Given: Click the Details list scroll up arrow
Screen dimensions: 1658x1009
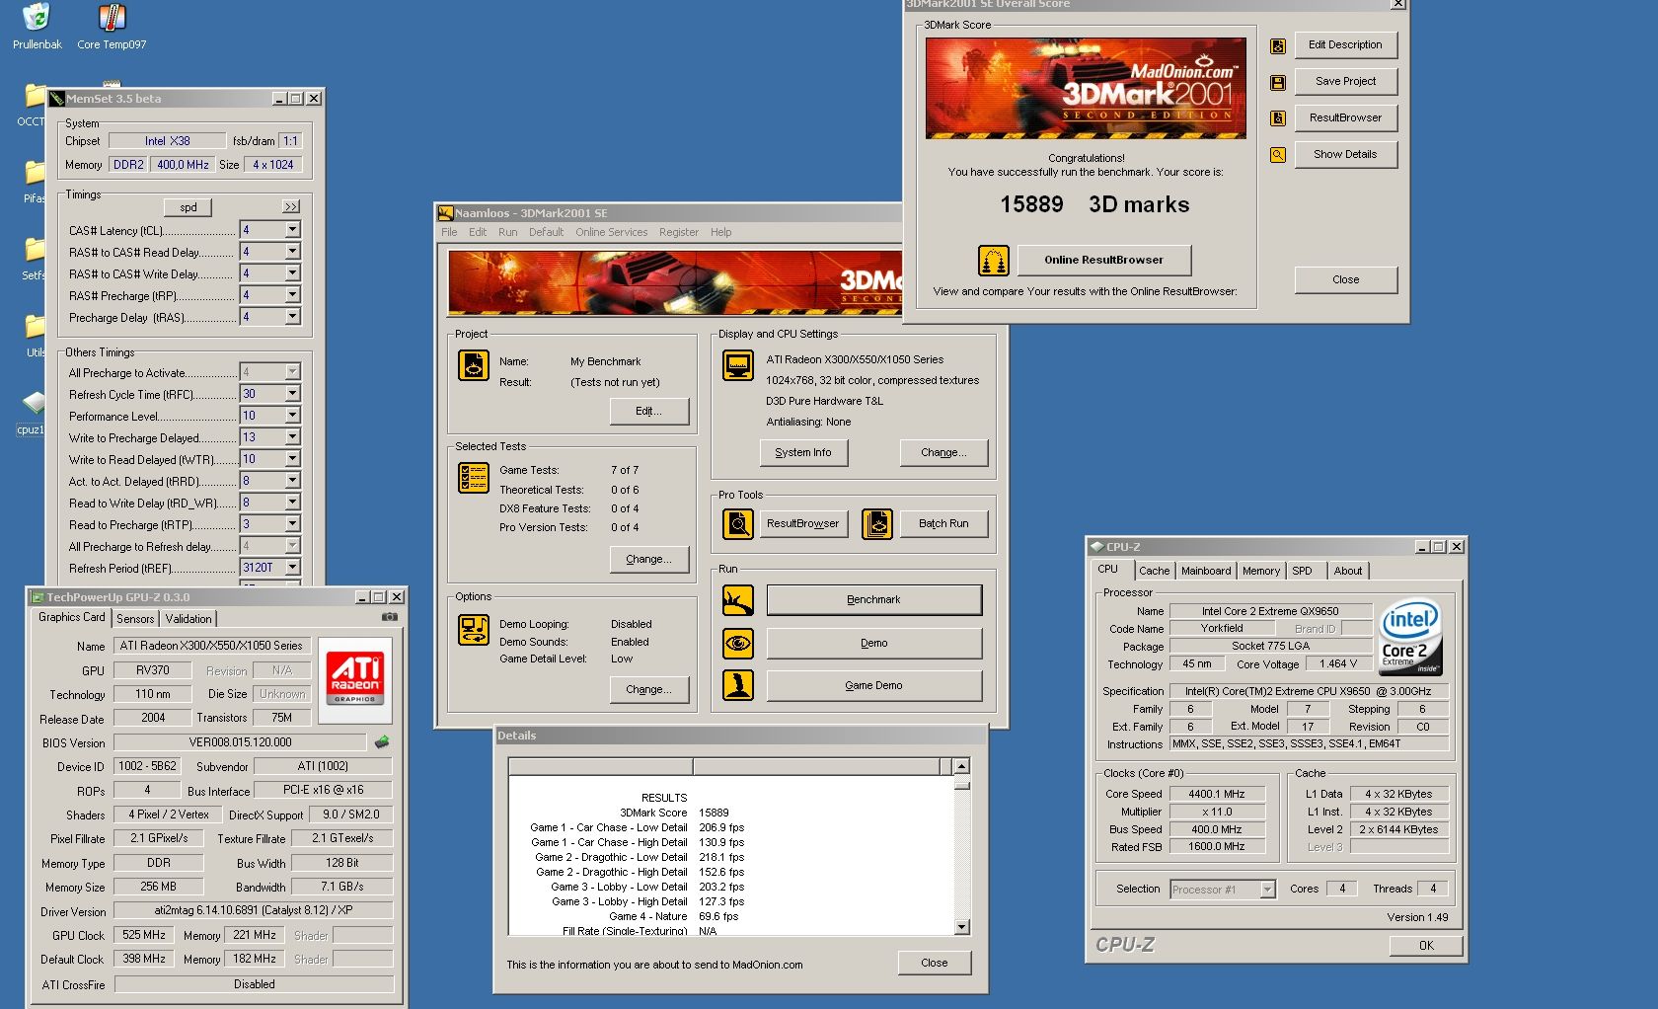Looking at the screenshot, I should tap(962, 766).
